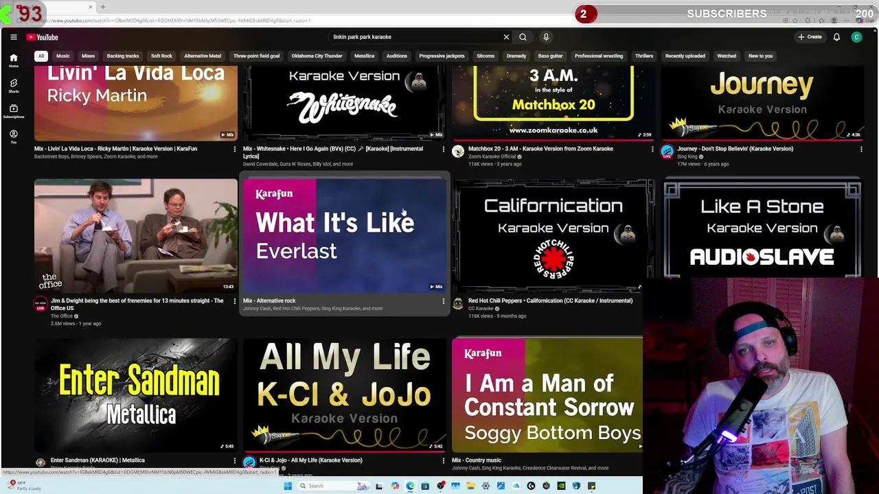The height and width of the screenshot is (494, 879).
Task: Select the New to you chip
Action: point(760,56)
